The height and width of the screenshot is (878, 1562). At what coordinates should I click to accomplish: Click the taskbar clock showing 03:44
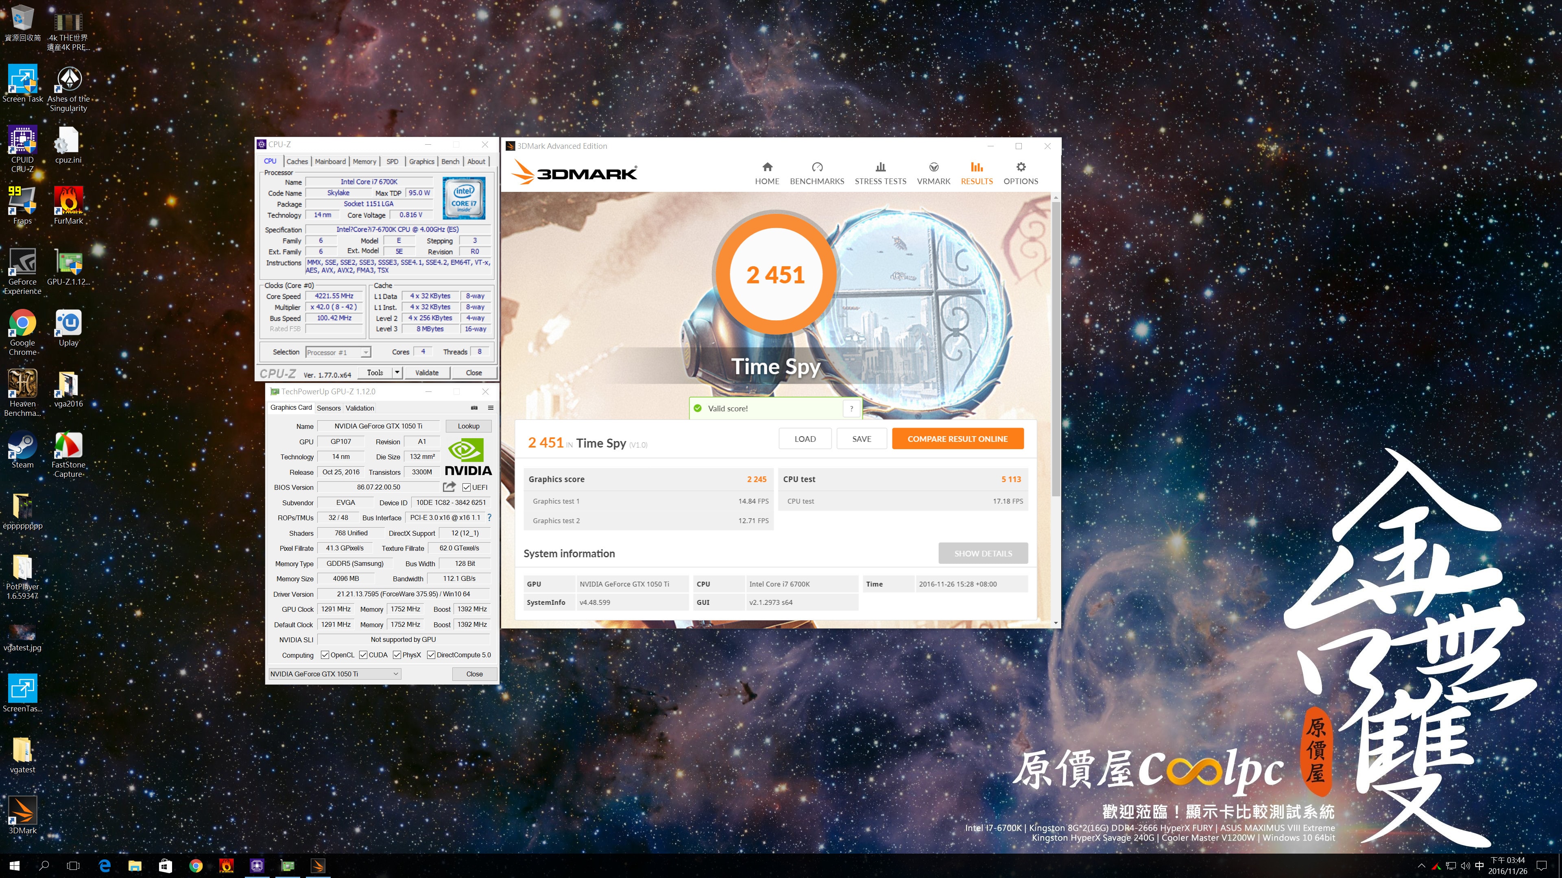click(1507, 865)
